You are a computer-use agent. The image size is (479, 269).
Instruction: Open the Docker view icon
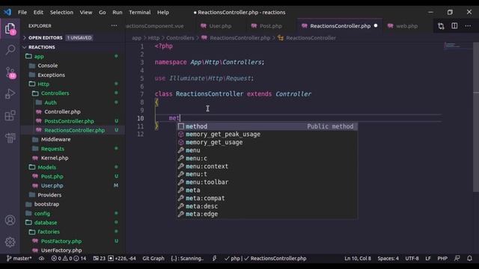click(10, 137)
